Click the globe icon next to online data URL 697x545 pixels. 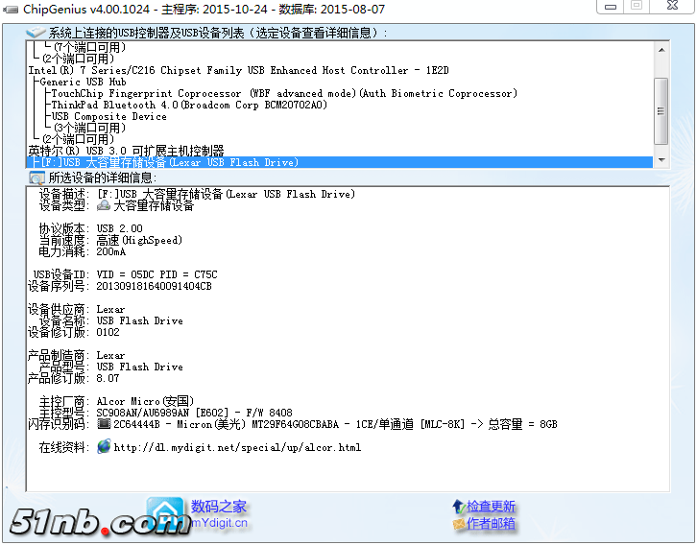click(104, 446)
